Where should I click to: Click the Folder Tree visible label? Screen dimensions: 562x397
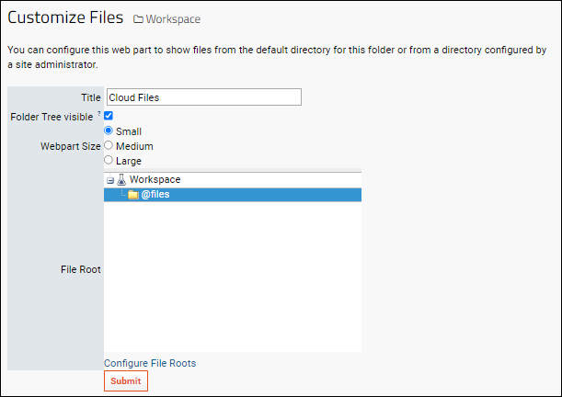click(x=52, y=117)
